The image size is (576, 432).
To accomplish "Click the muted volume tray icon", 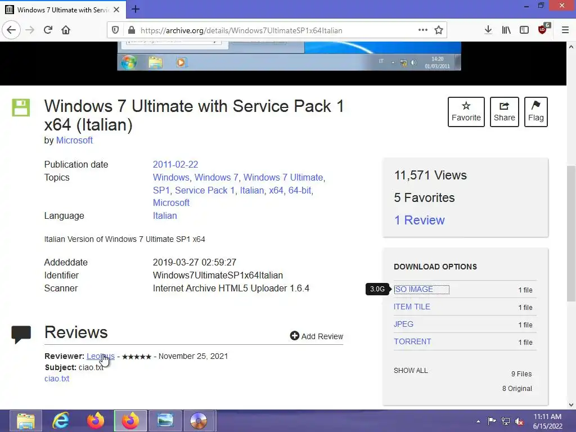I will click(x=519, y=421).
